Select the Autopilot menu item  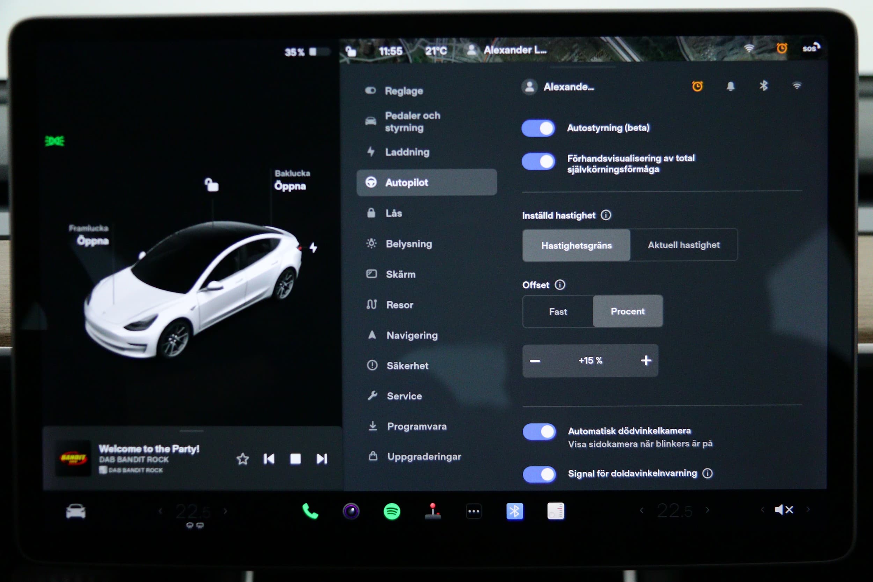coord(427,182)
